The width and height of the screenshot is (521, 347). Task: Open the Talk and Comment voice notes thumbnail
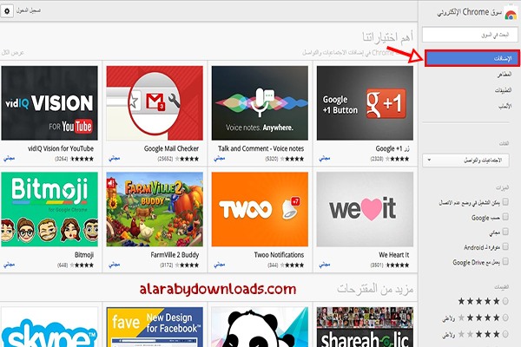260,103
